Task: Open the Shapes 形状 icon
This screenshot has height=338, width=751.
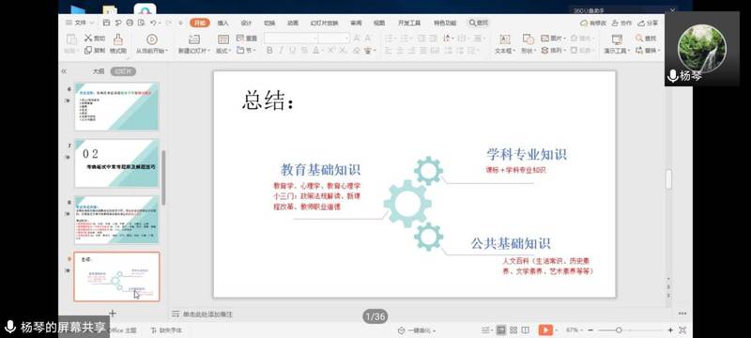Action: pos(528,39)
